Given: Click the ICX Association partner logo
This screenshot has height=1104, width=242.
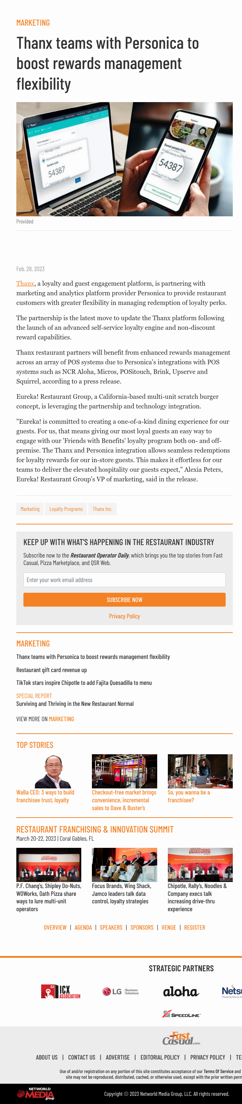Looking at the screenshot, I should click(60, 991).
